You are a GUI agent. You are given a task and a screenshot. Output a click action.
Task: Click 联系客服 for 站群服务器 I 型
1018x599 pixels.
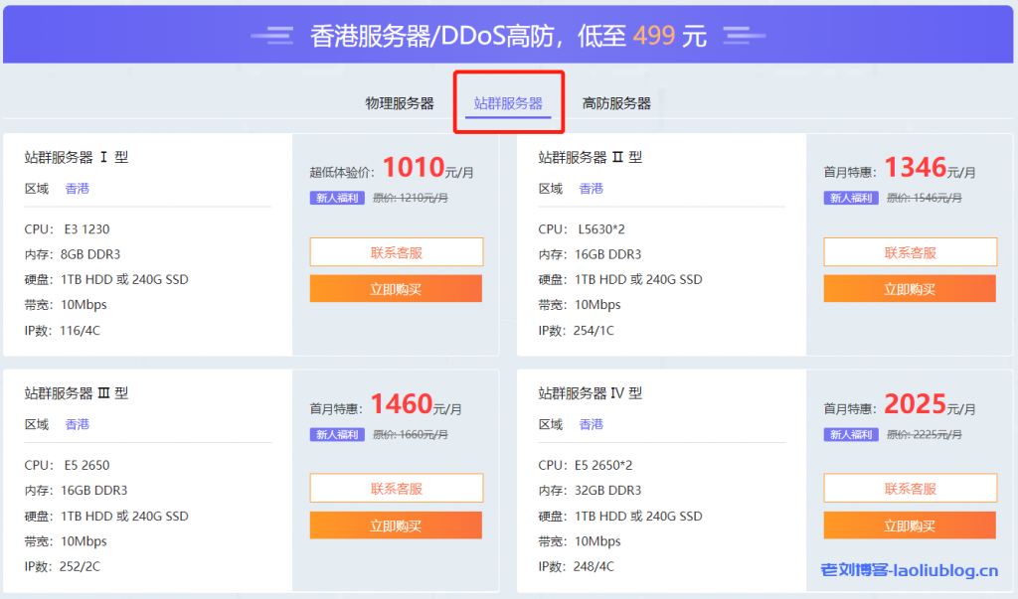pyautogui.click(x=396, y=251)
